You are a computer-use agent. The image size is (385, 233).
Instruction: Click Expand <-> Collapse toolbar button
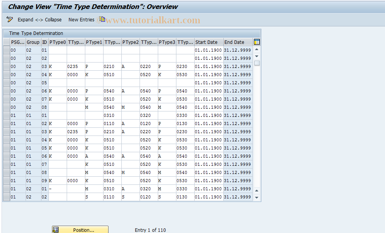click(40, 20)
